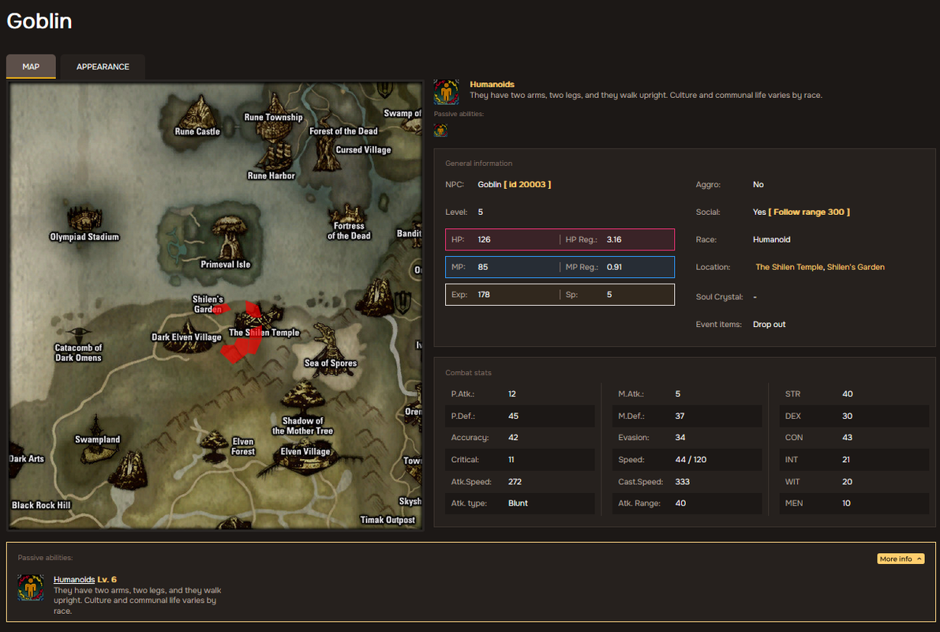Click Catacomb of Dark Omens icon
940x632 pixels.
(x=78, y=333)
